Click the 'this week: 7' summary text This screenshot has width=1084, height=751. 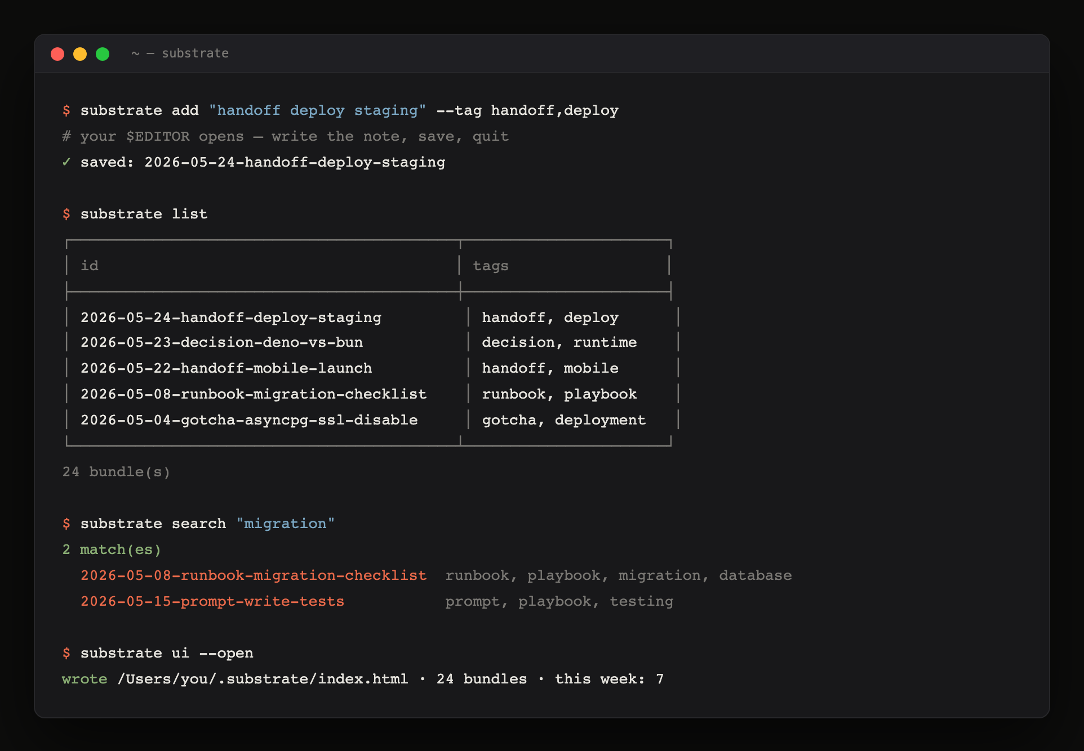pyautogui.click(x=610, y=679)
